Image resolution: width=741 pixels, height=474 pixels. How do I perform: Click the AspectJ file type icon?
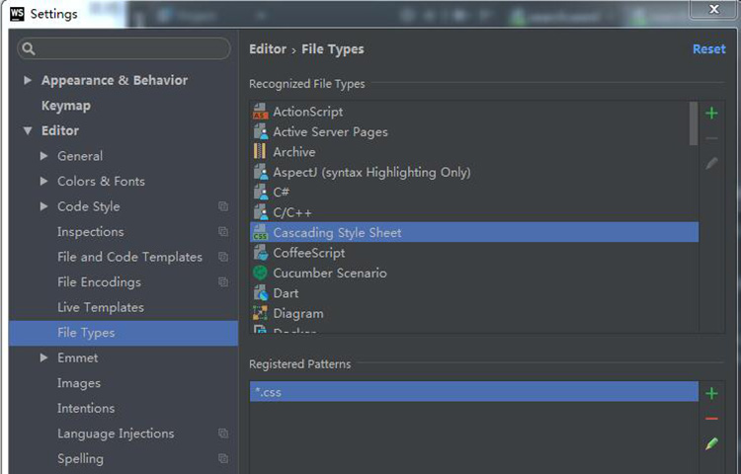pyautogui.click(x=261, y=172)
